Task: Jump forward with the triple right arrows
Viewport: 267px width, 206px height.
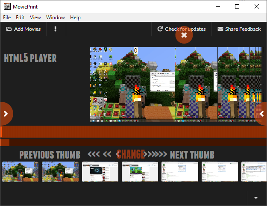Action: [x=161, y=154]
